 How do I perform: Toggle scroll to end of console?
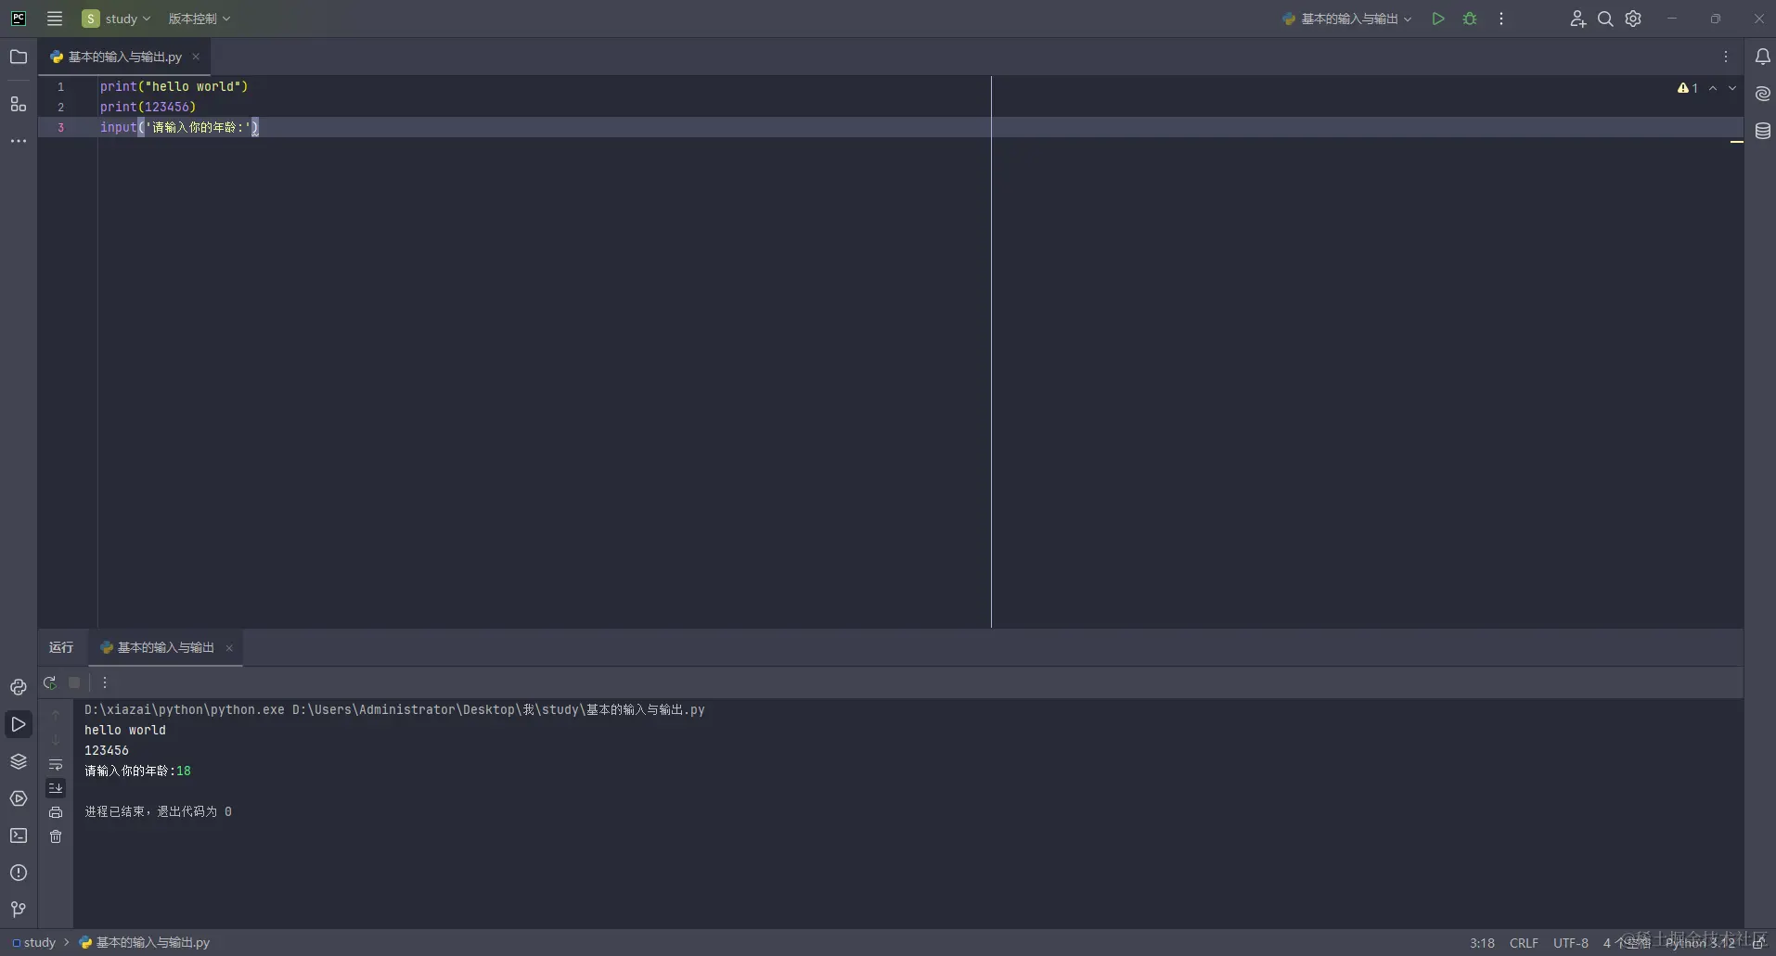[56, 788]
